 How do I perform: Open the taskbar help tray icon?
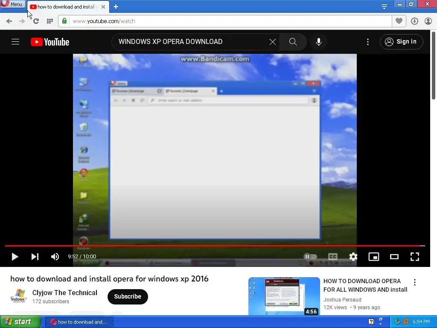371,322
